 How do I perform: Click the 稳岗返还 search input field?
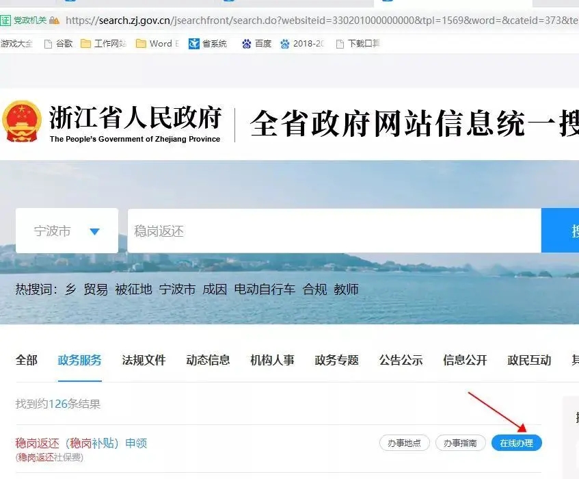coord(334,231)
